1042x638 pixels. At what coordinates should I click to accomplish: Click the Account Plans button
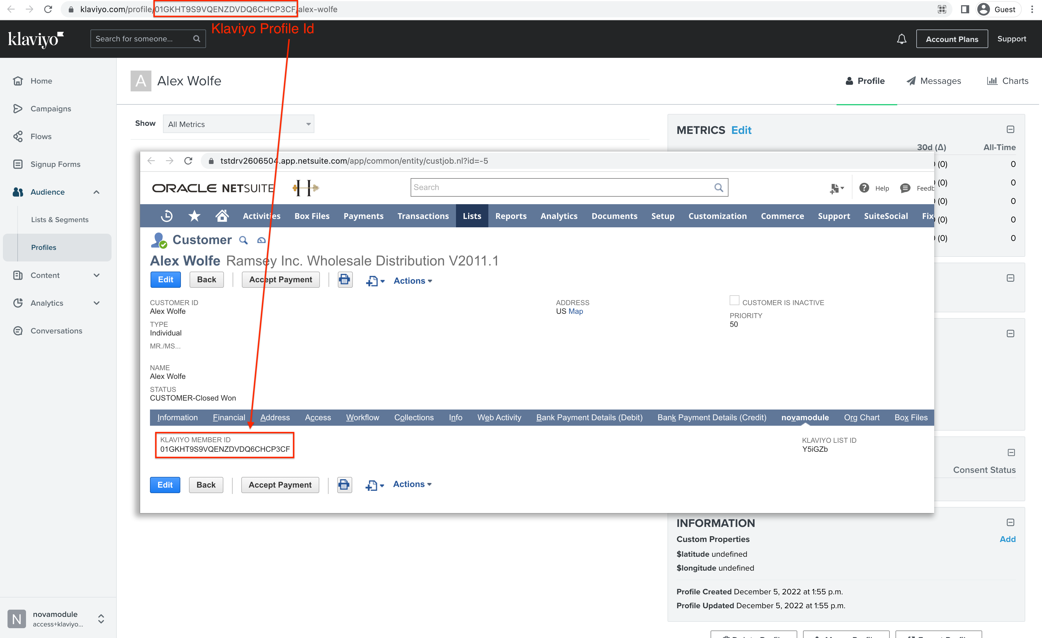point(952,39)
